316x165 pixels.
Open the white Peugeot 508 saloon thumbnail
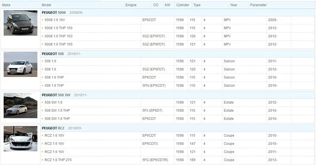[x=21, y=64]
